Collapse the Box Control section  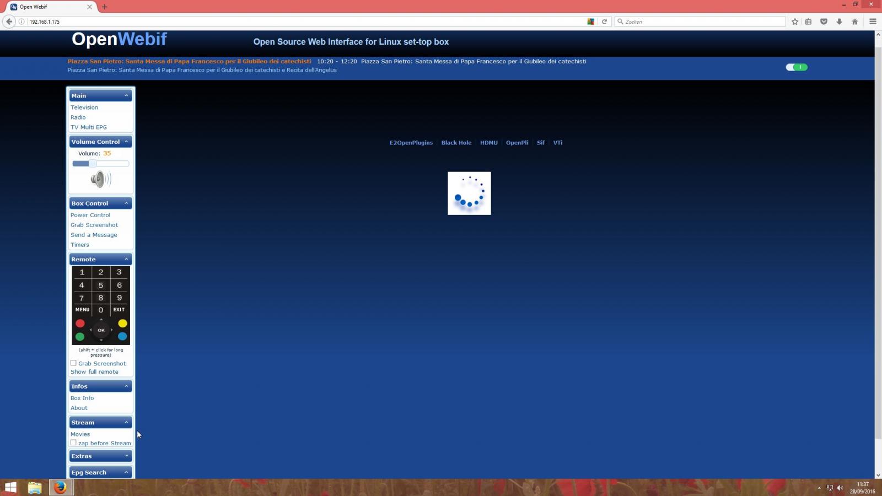tap(126, 203)
